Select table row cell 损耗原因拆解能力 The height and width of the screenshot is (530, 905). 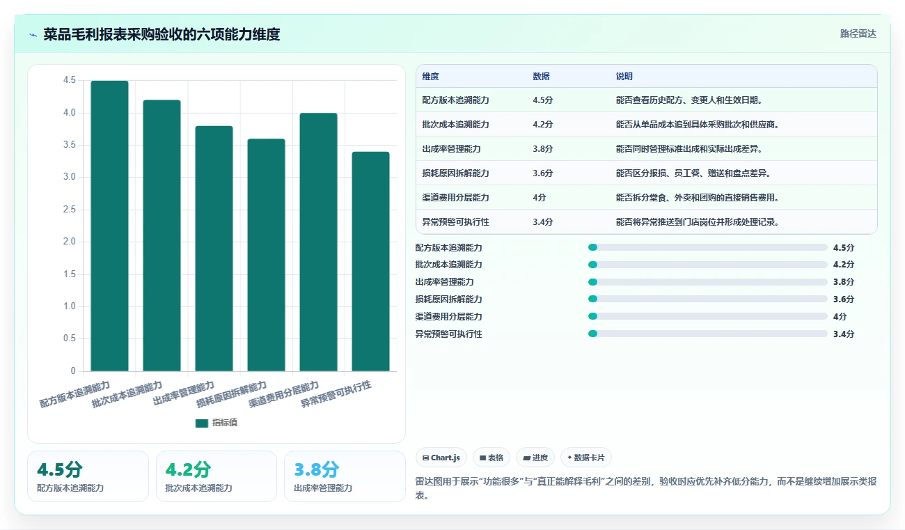point(455,173)
